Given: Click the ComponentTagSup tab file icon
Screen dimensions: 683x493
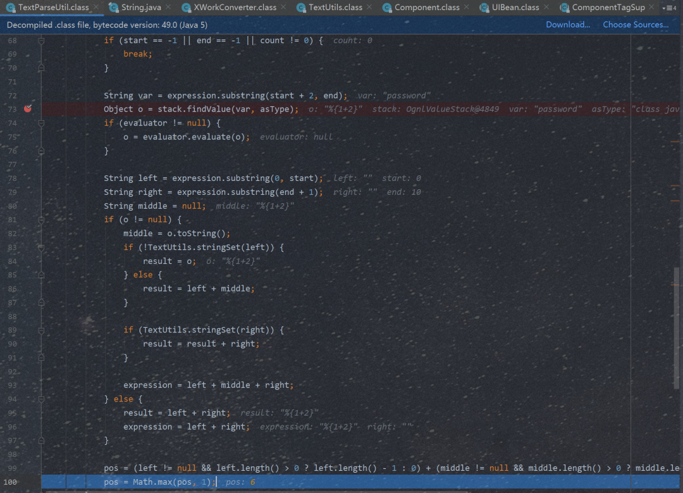Looking at the screenshot, I should point(564,8).
